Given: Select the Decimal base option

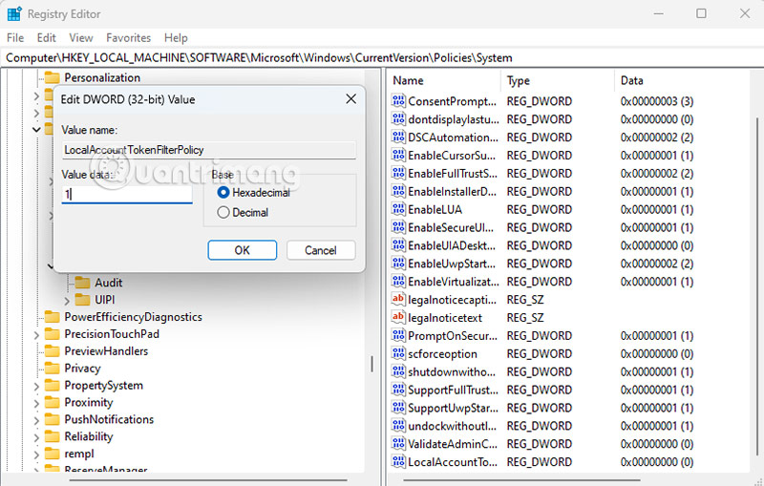Looking at the screenshot, I should [x=223, y=212].
